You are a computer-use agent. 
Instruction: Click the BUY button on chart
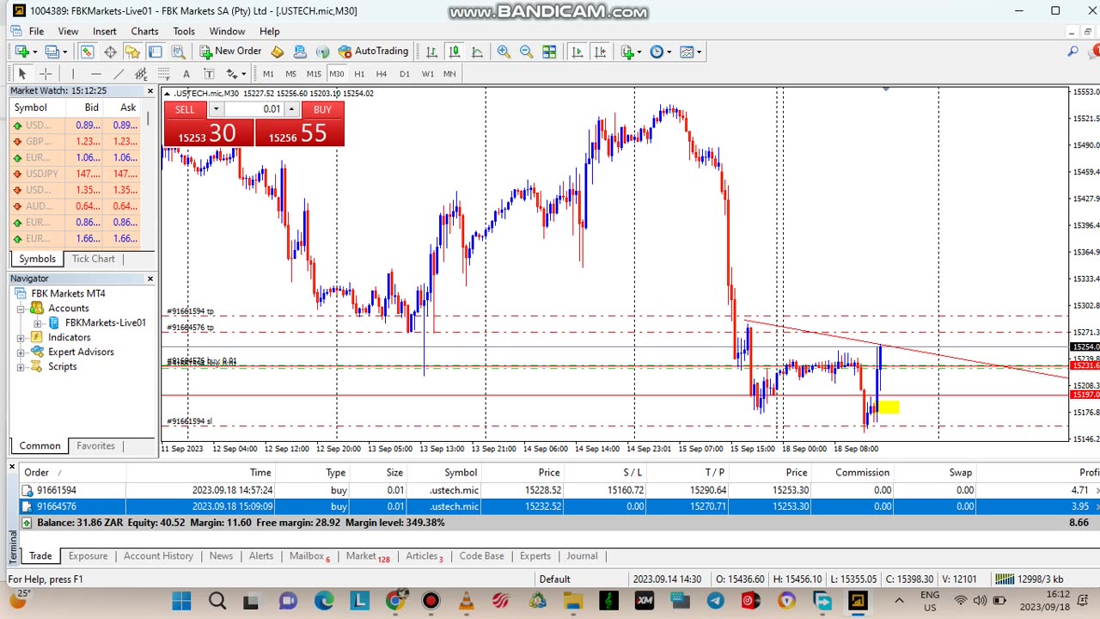[x=322, y=109]
